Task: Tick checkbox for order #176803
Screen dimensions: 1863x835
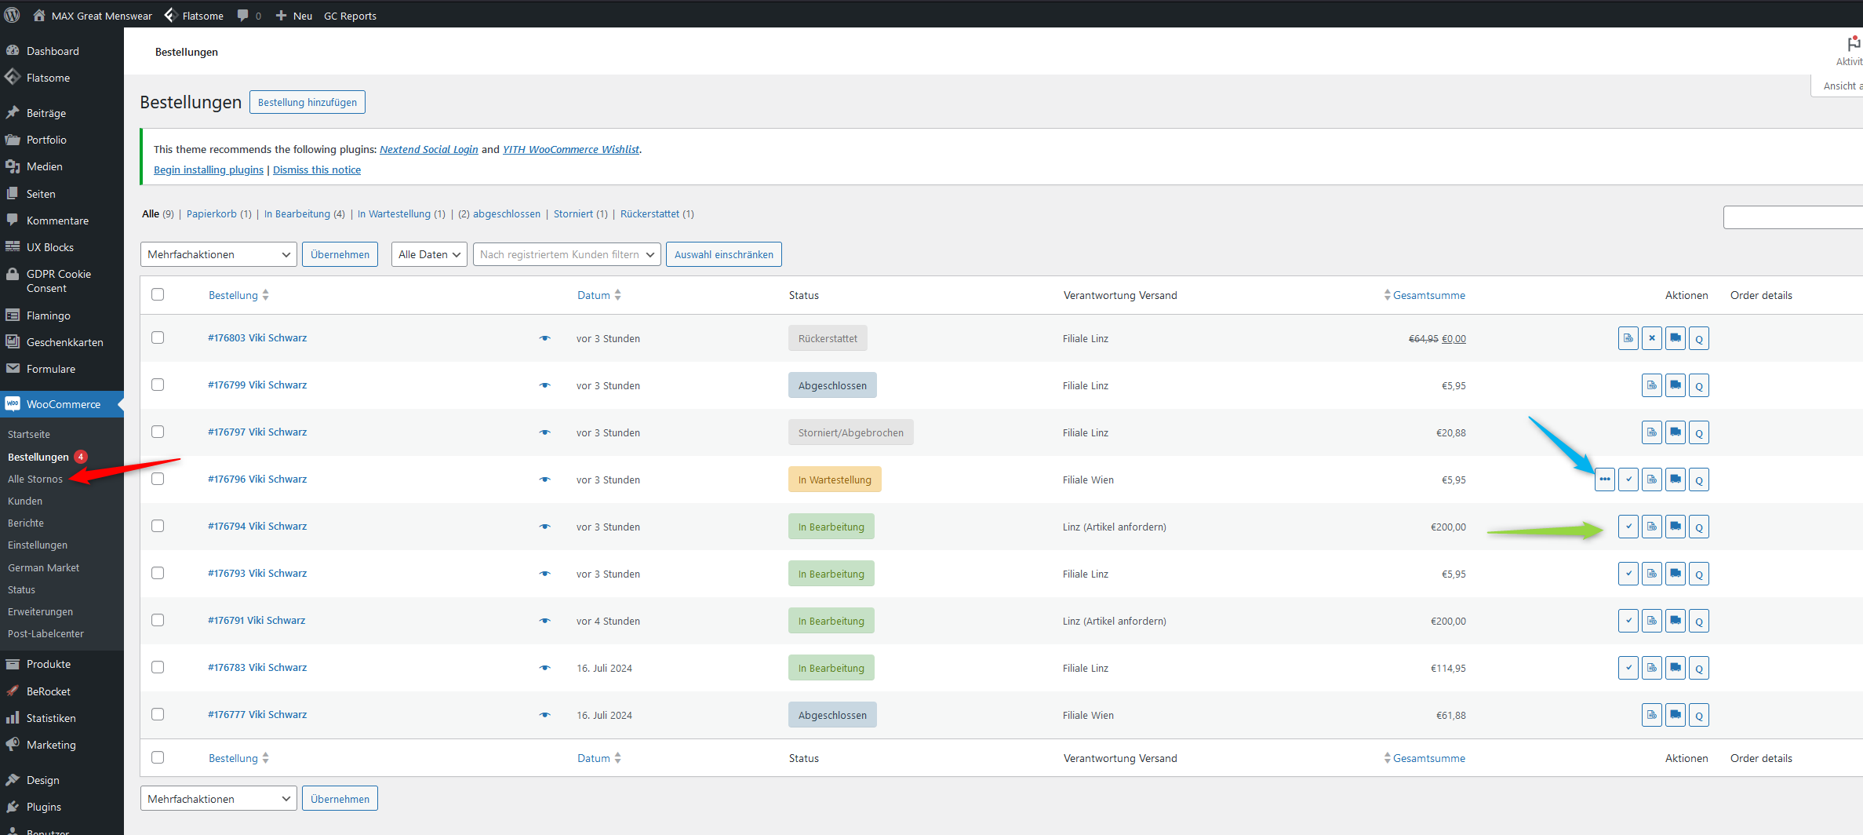Action: pyautogui.click(x=158, y=337)
